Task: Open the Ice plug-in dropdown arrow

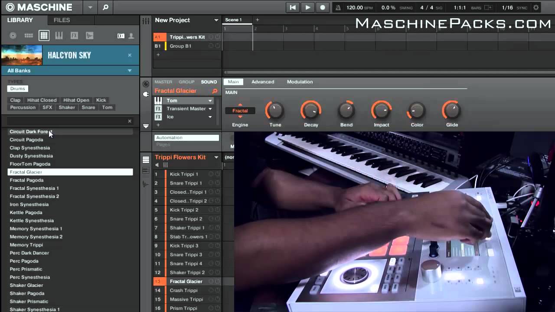Action: pos(210,117)
